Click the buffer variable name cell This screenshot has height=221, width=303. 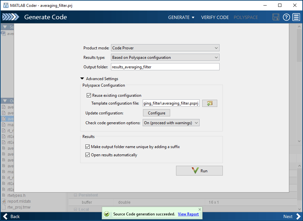[87, 202]
